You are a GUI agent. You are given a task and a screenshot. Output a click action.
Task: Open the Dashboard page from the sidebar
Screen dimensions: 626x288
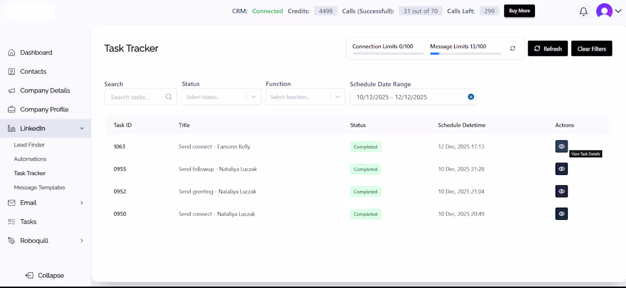(x=36, y=53)
